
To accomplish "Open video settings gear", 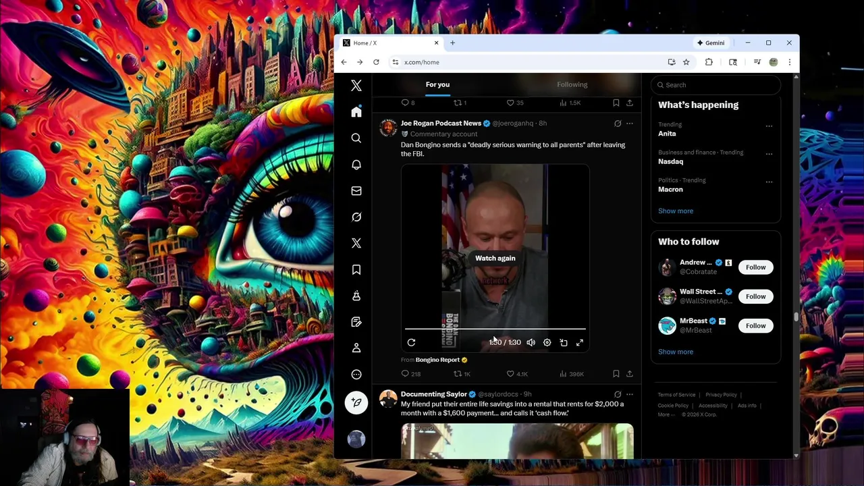I will click(x=547, y=342).
